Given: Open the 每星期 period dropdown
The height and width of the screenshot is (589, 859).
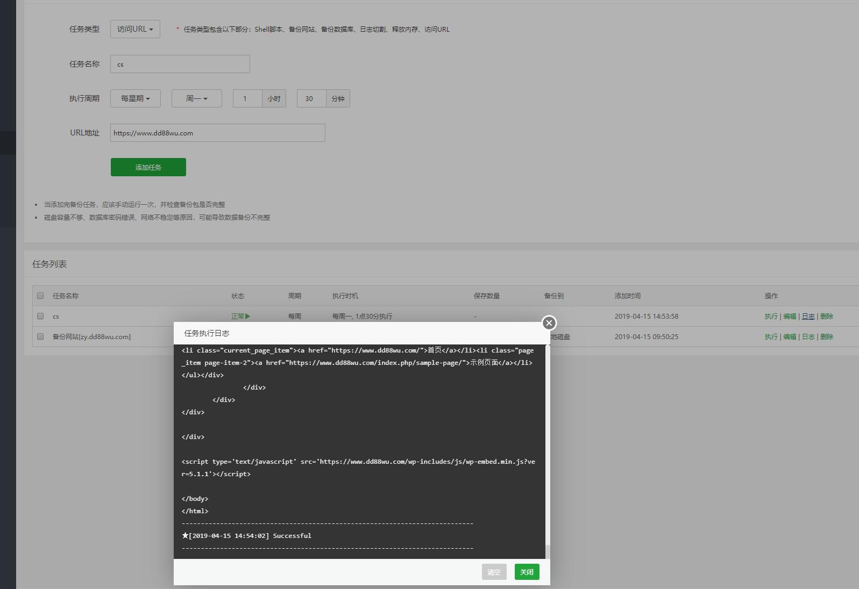Looking at the screenshot, I should (135, 98).
